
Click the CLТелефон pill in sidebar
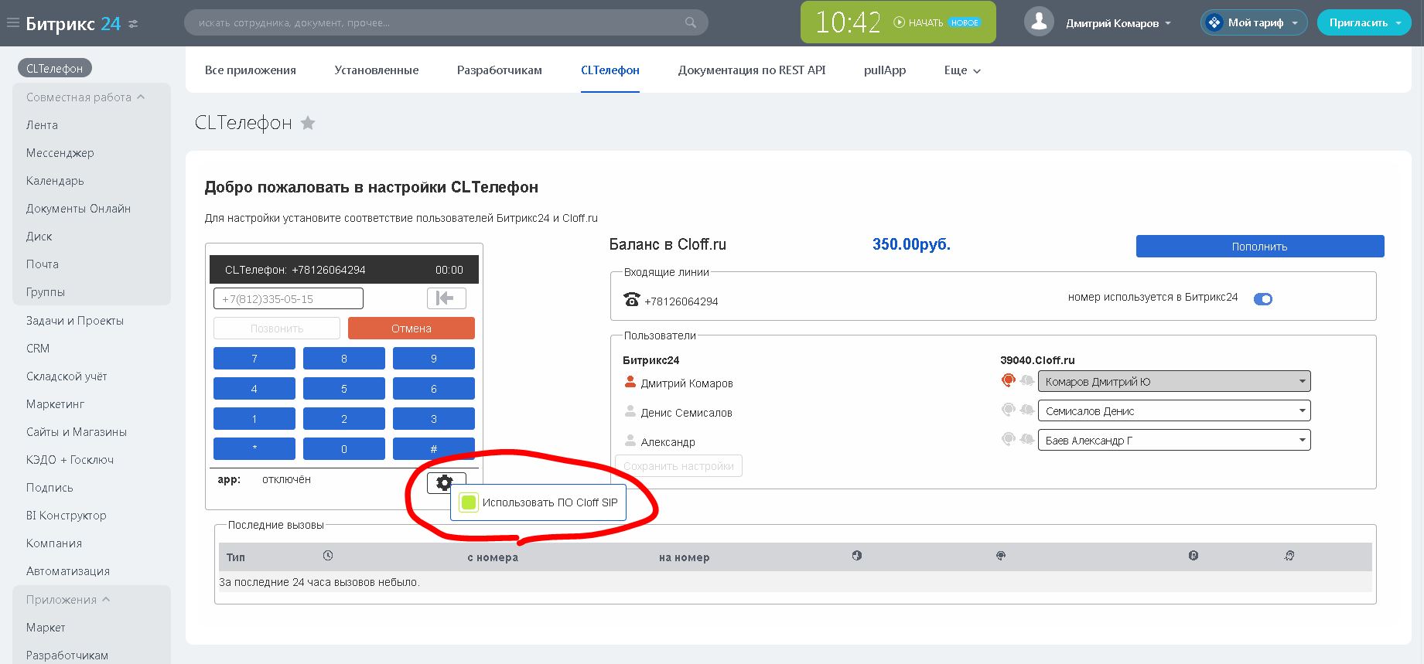(x=55, y=69)
